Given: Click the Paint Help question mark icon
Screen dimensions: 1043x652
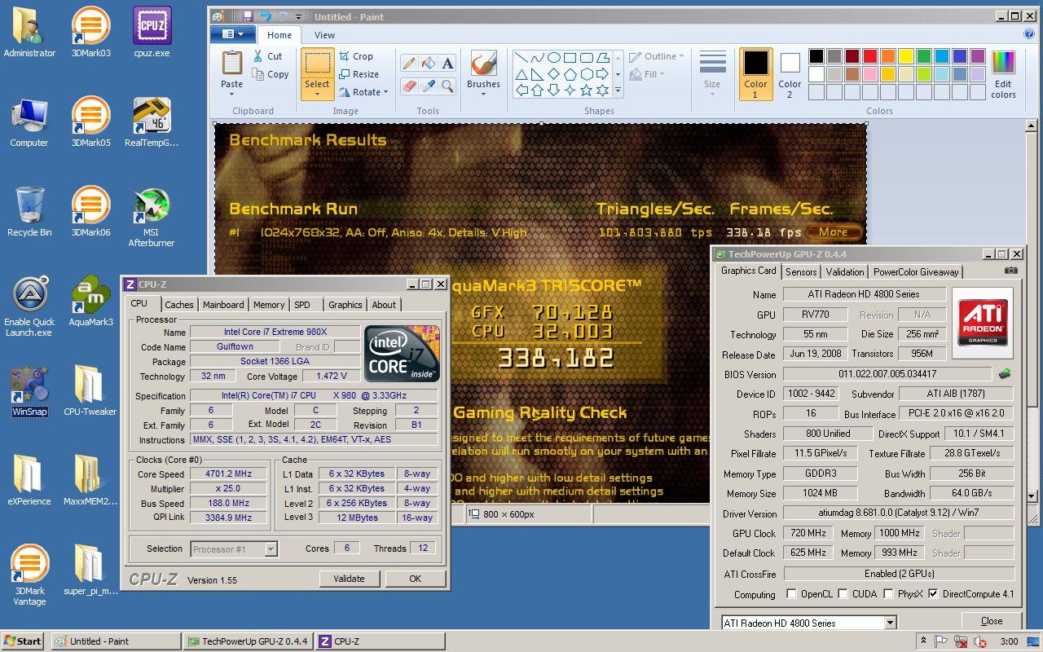Looking at the screenshot, I should [x=1029, y=34].
